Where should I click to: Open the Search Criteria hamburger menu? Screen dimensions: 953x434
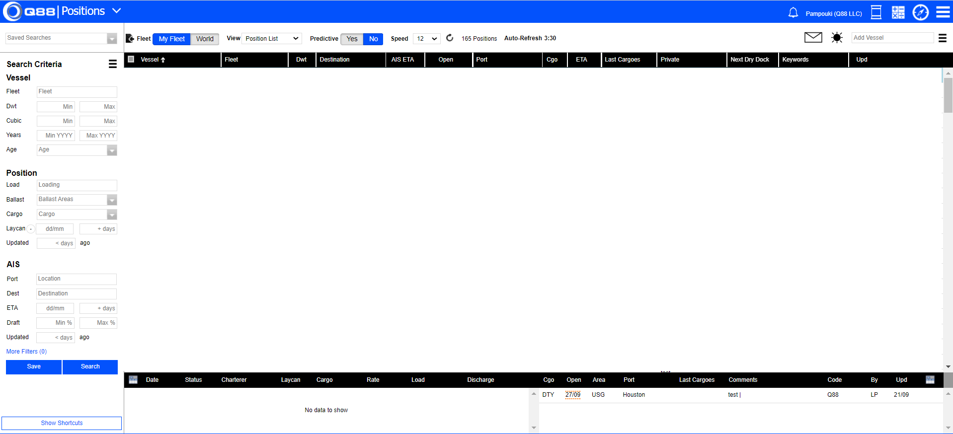point(113,64)
